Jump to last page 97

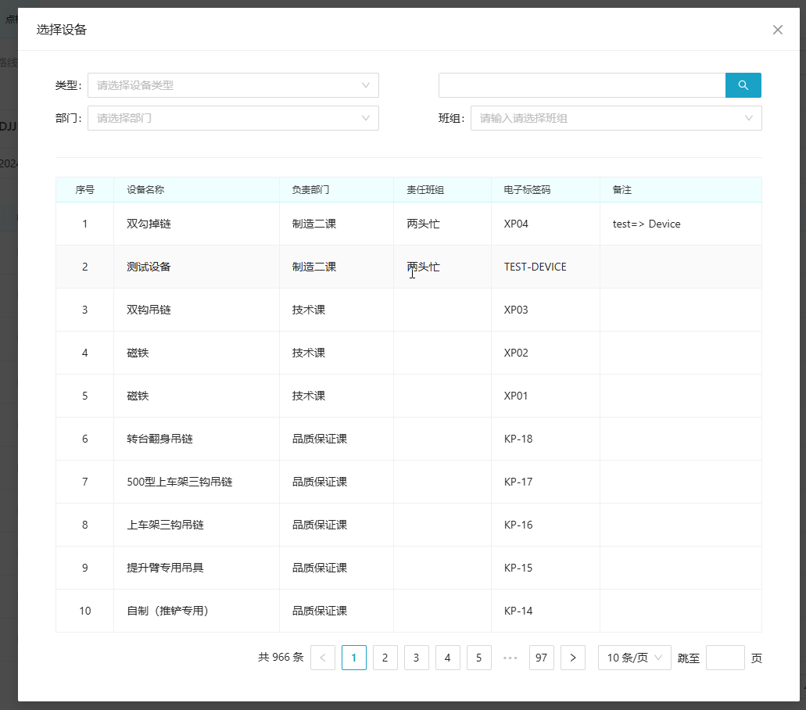tap(541, 658)
